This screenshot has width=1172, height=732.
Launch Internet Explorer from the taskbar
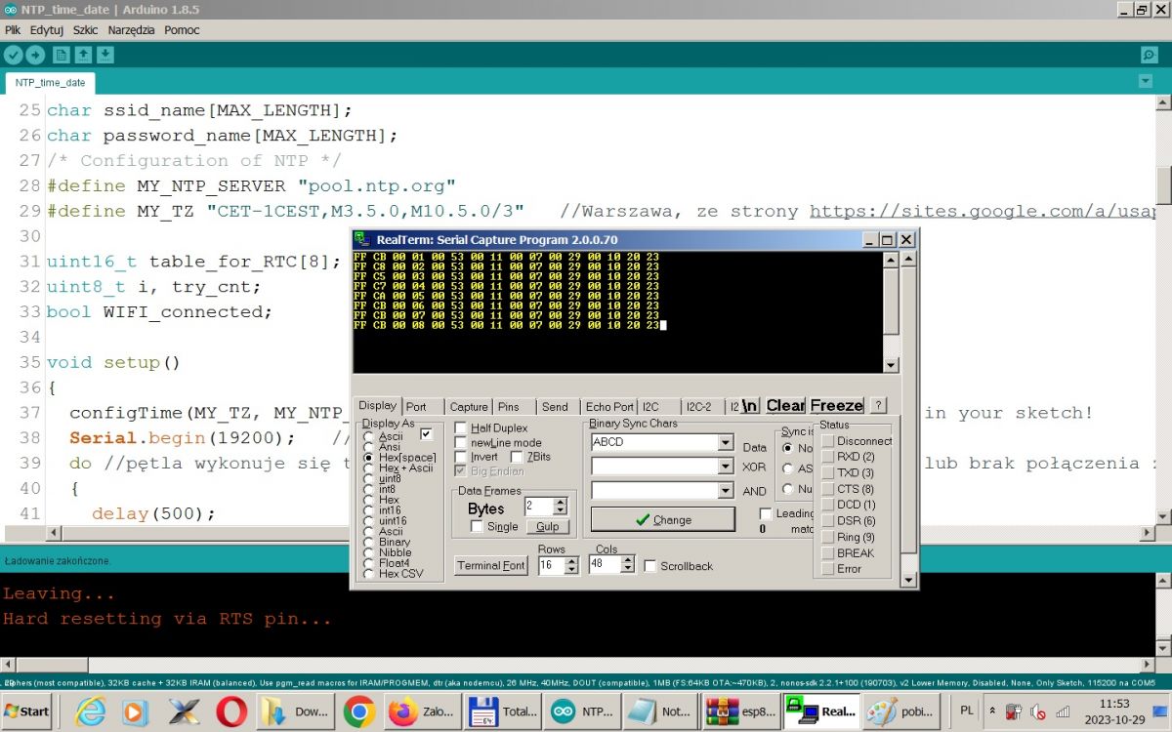(90, 712)
